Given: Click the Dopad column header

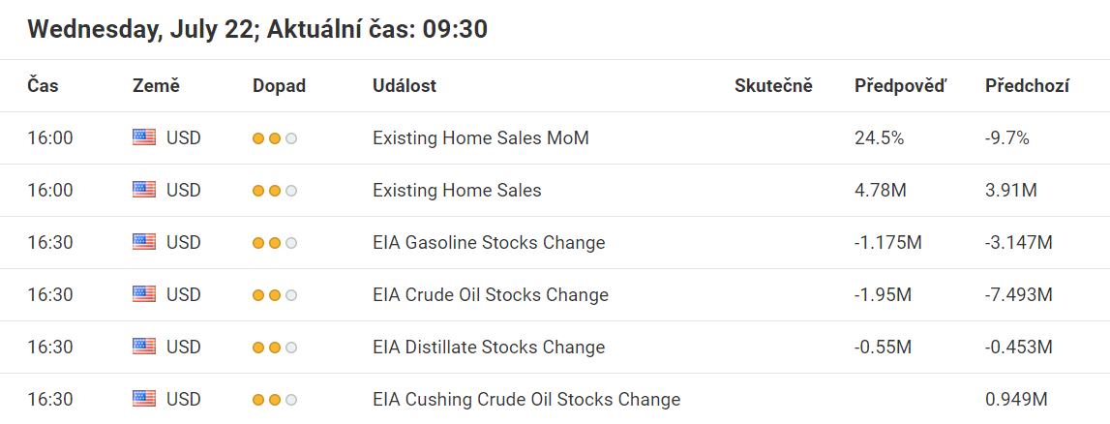Looking at the screenshot, I should [279, 85].
